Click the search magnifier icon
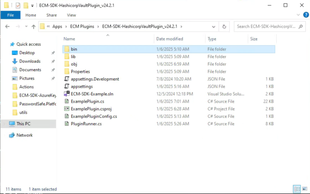Image resolution: width=310 pixels, height=194 pixels. (301, 26)
